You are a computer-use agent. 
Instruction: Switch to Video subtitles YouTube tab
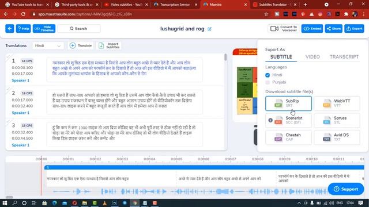[x=126, y=5]
